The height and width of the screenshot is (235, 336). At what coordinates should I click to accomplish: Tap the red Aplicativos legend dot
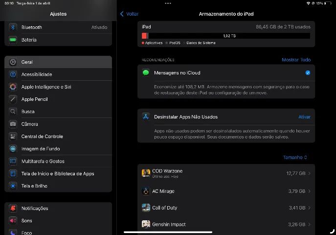[x=143, y=43]
